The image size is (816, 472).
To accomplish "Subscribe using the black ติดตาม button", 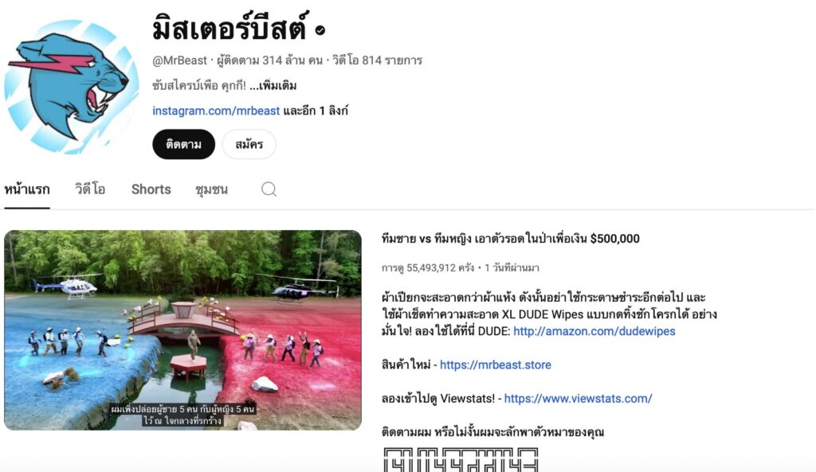I will pos(184,144).
